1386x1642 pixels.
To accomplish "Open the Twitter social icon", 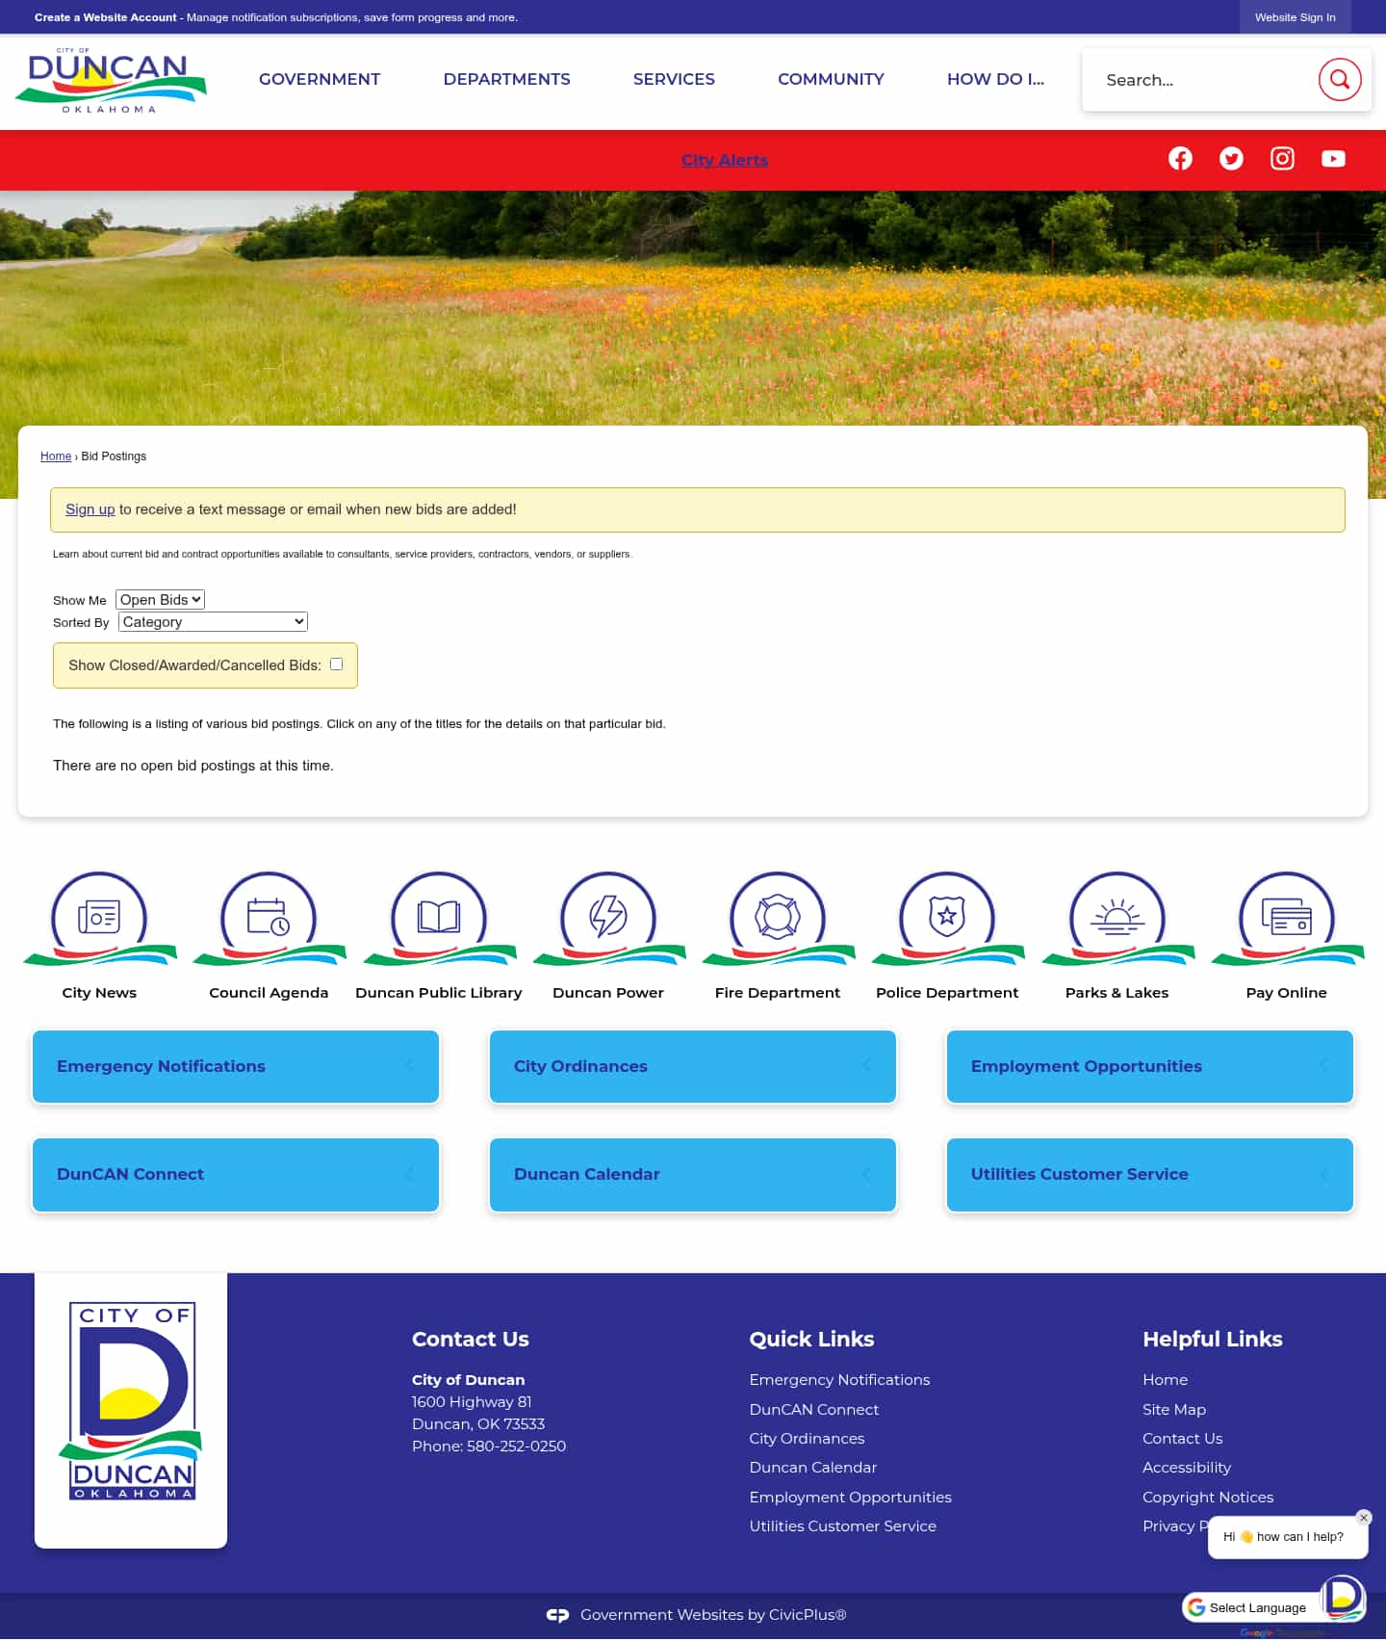I will [1231, 159].
